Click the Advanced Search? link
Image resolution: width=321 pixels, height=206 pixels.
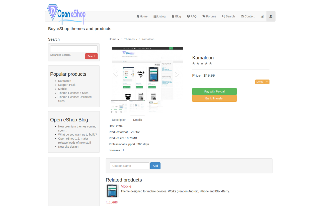60,55
